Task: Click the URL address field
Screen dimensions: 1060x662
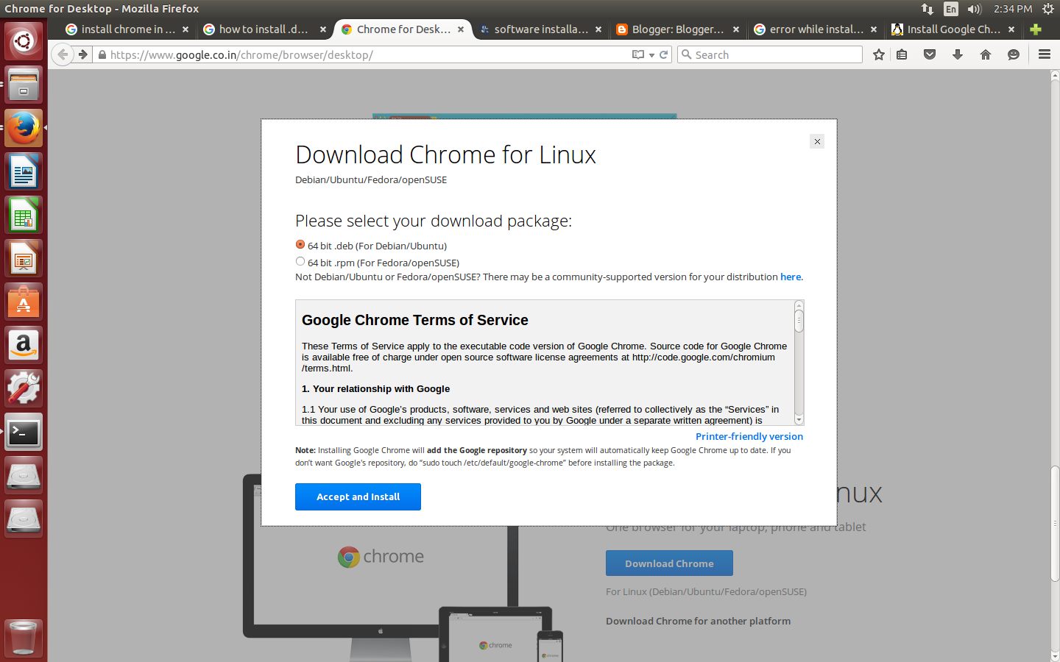Action: (368, 54)
